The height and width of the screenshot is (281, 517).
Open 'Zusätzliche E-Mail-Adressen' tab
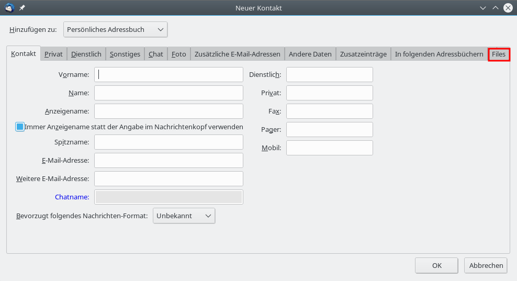[238, 54]
